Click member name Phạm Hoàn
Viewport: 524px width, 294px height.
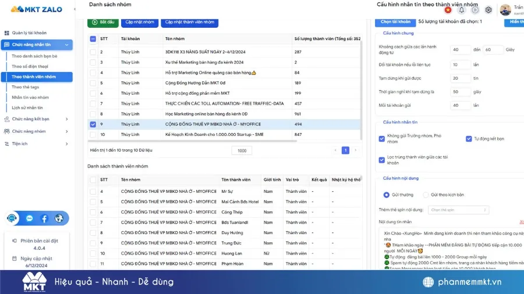coord(232,264)
